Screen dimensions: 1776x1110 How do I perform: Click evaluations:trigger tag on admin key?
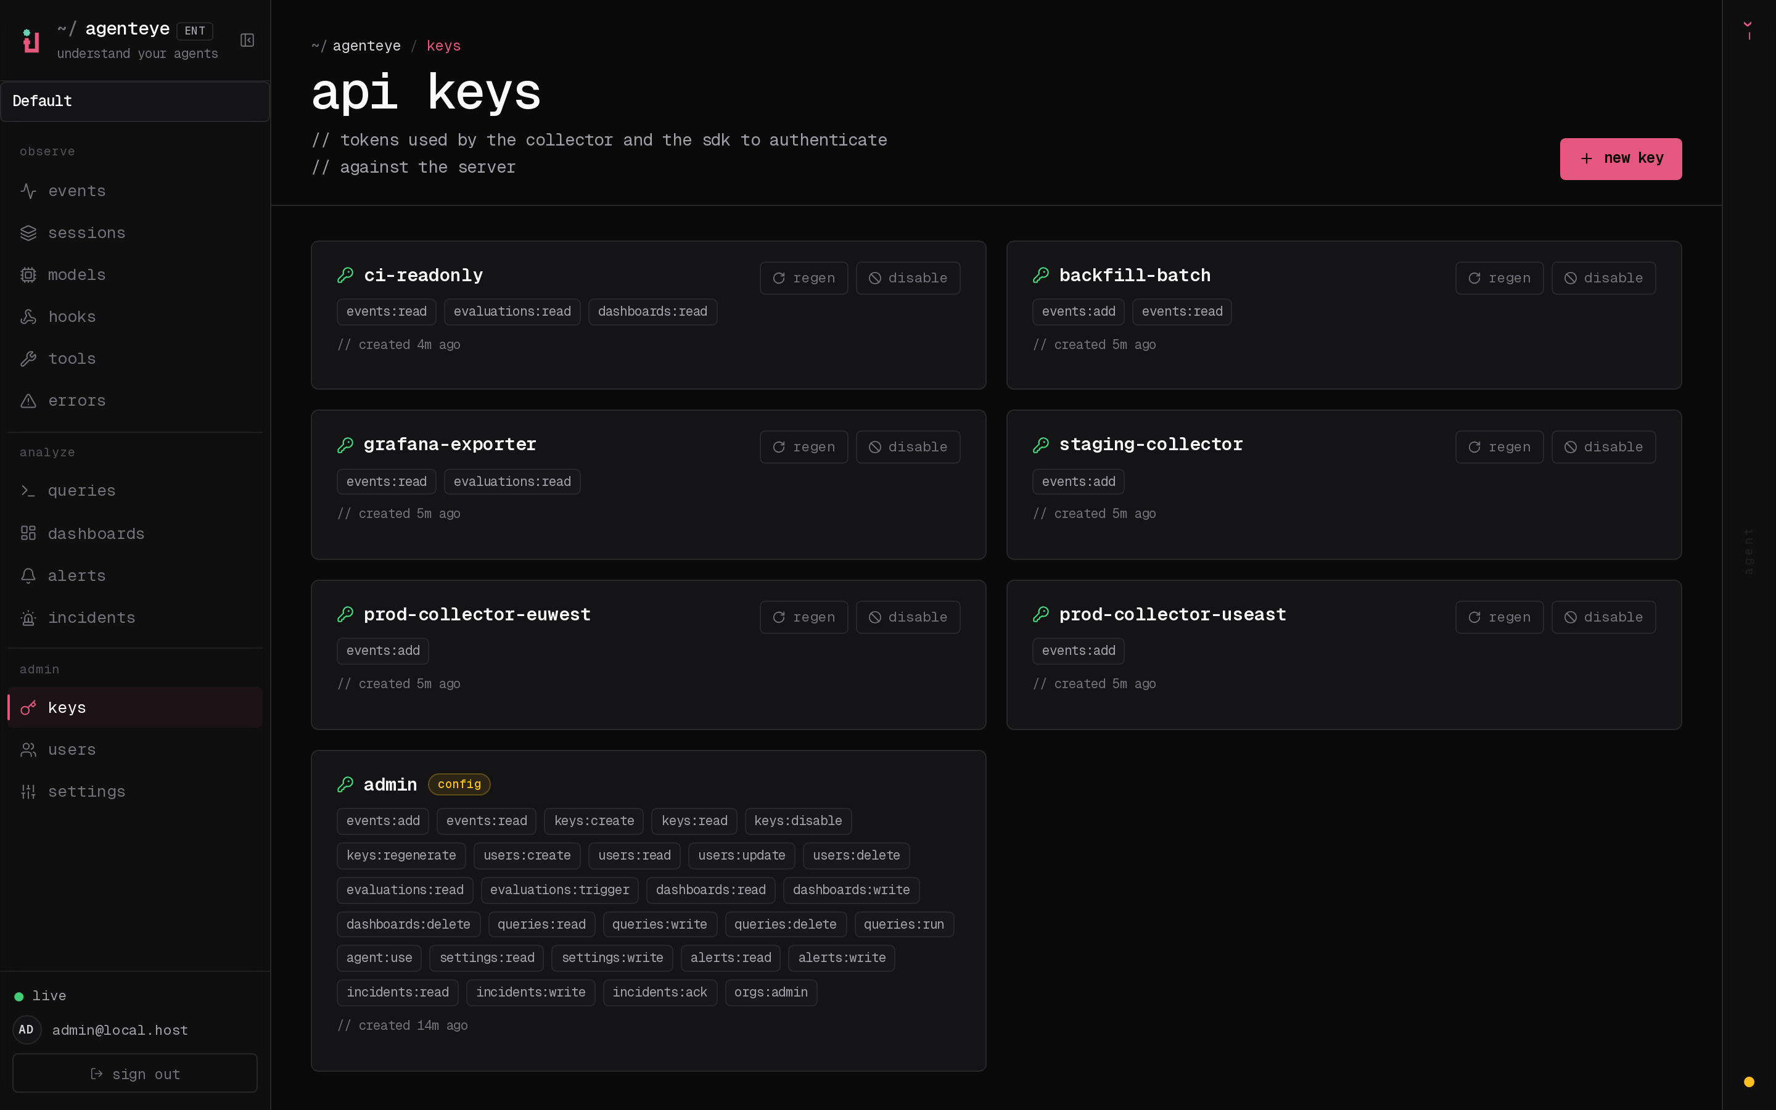pyautogui.click(x=559, y=890)
